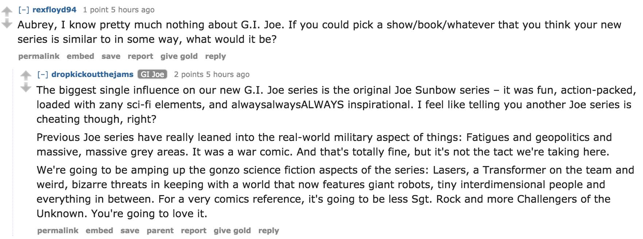Give gold to dropkickoutthejams' reply
The width and height of the screenshot is (643, 239).
pyautogui.click(x=232, y=231)
